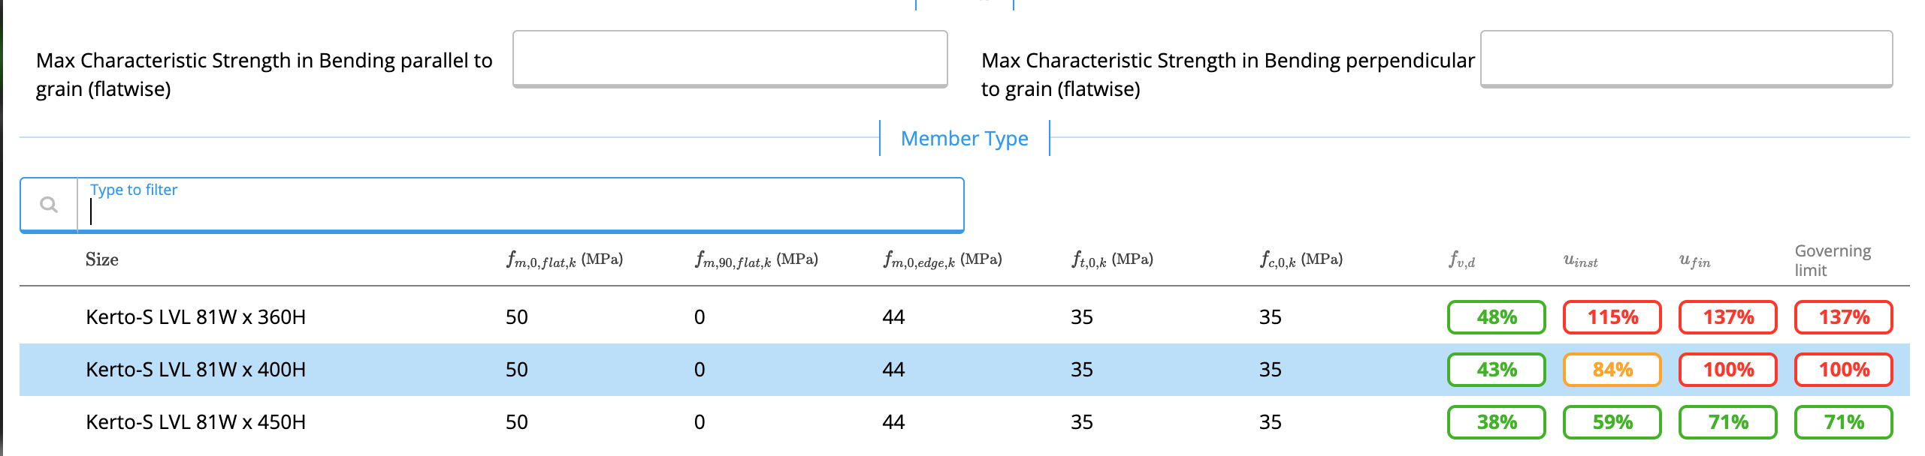
Task: Click the parallel to grain flatwise strength field
Action: [730, 58]
